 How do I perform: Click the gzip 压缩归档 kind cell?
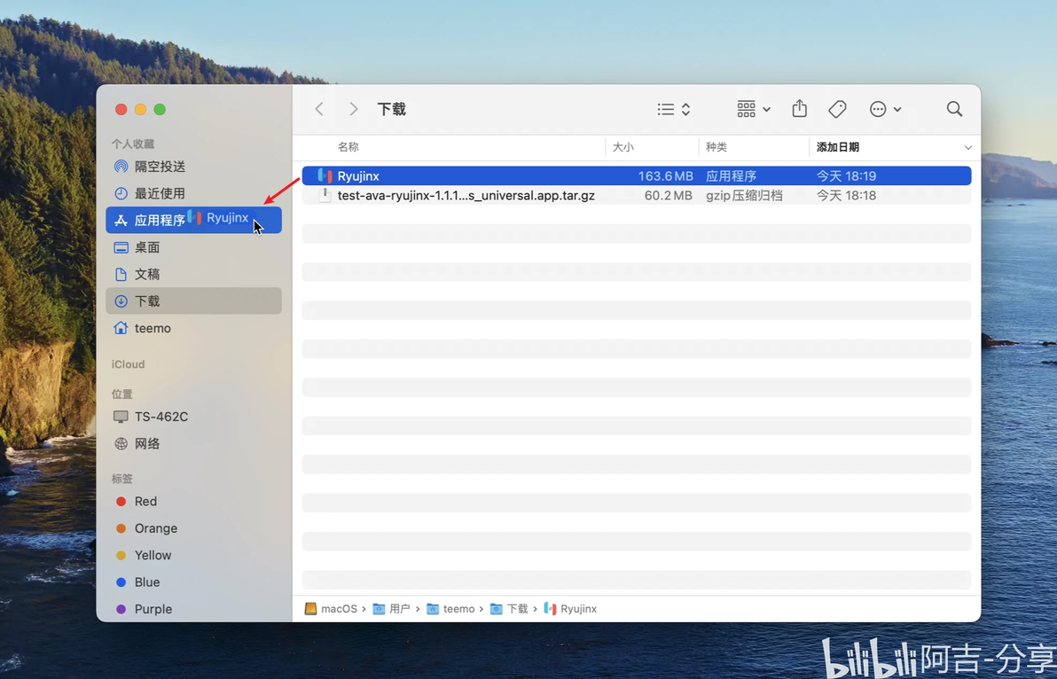[744, 195]
